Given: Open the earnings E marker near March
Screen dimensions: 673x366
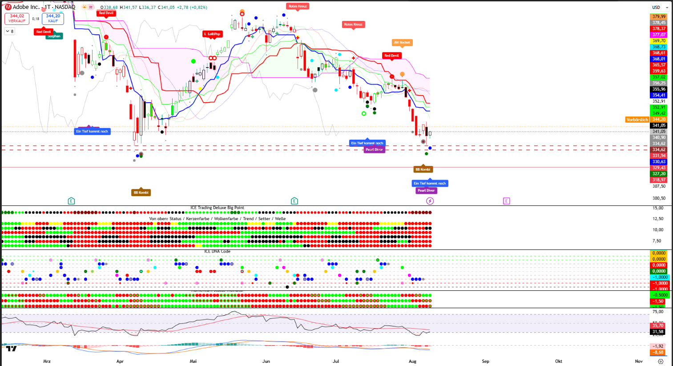Looking at the screenshot, I should tap(71, 201).
